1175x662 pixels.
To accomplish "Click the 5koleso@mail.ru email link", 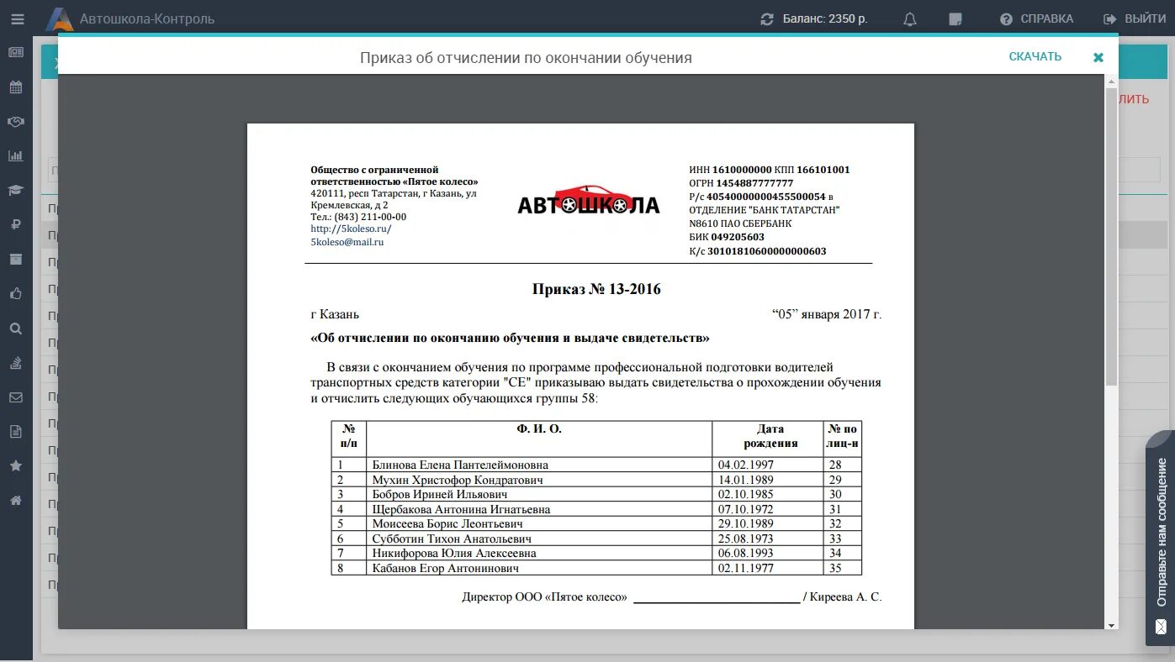I will 347,242.
